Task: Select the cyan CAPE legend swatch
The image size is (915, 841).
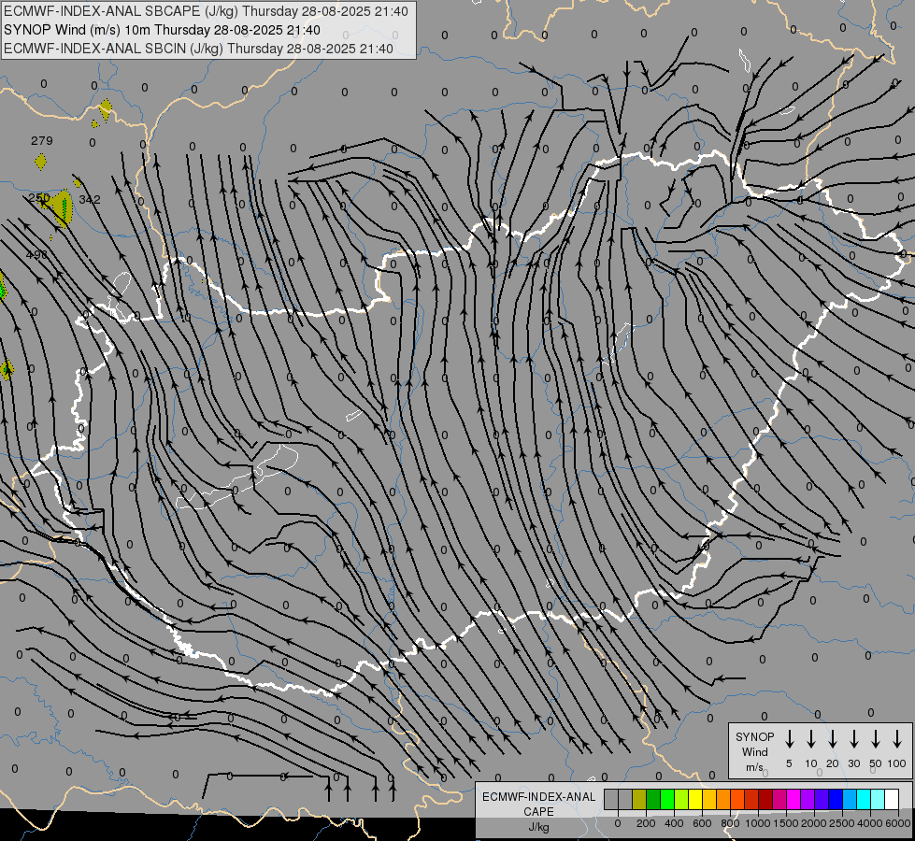Action: pos(863,799)
